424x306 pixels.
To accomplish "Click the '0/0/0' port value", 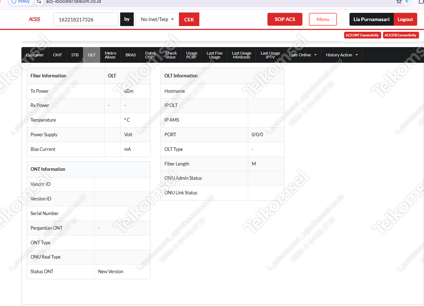I will (x=257, y=134).
